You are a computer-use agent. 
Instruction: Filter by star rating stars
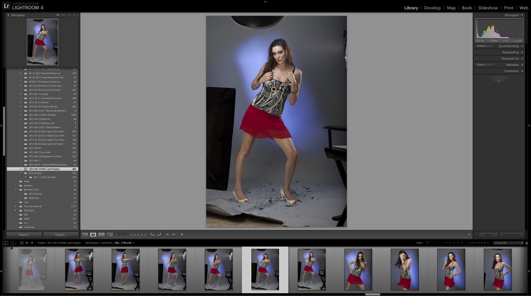point(454,243)
